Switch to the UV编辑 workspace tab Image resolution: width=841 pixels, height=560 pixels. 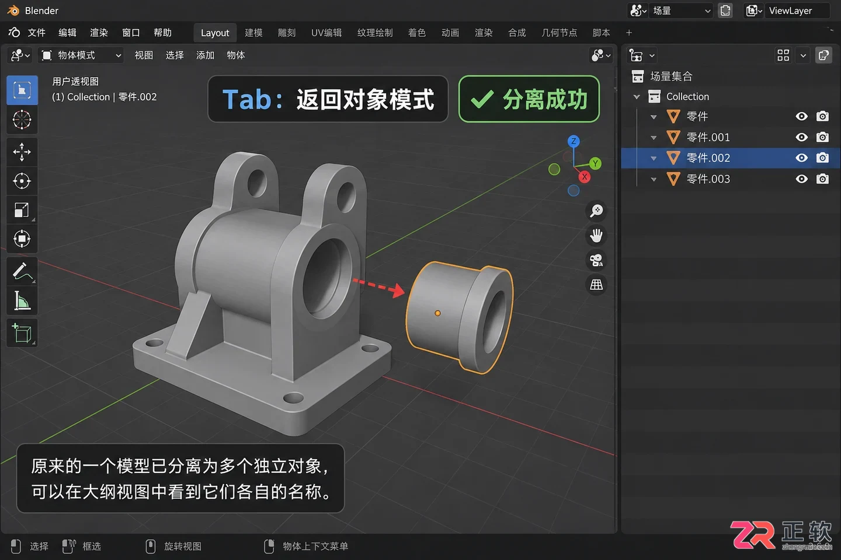(326, 33)
